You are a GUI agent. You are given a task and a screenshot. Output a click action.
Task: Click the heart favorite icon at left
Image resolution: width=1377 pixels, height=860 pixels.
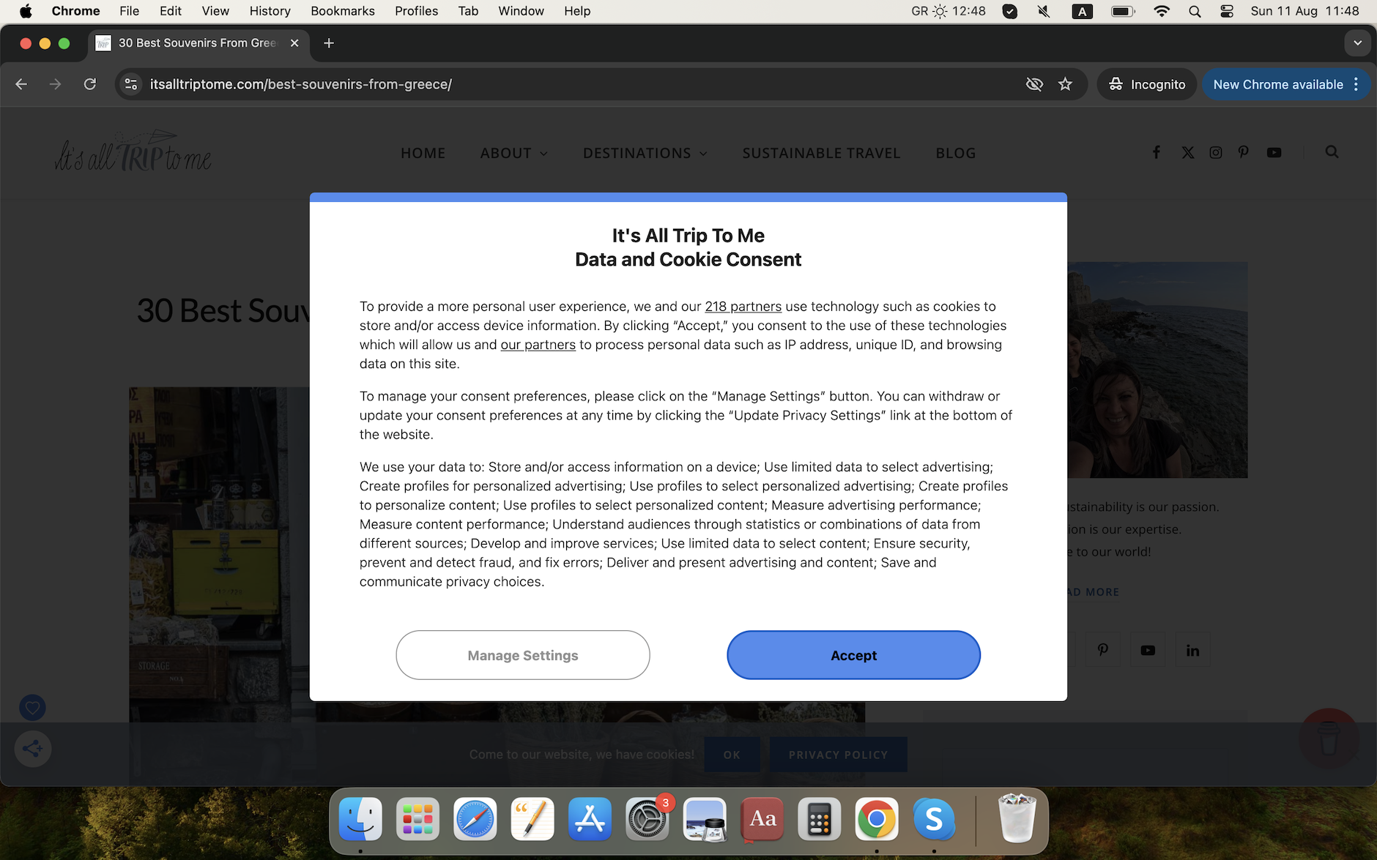click(32, 708)
